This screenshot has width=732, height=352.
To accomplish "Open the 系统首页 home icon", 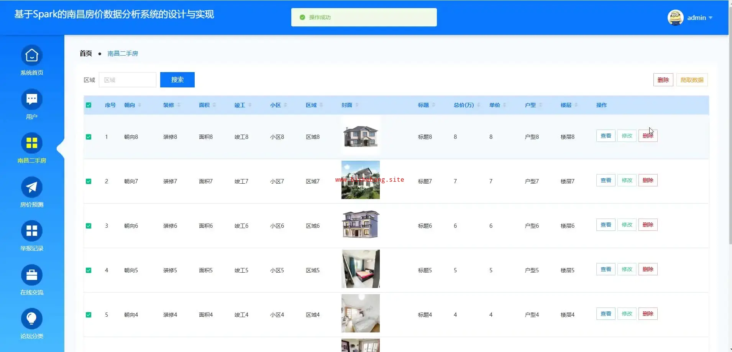I will coord(31,56).
